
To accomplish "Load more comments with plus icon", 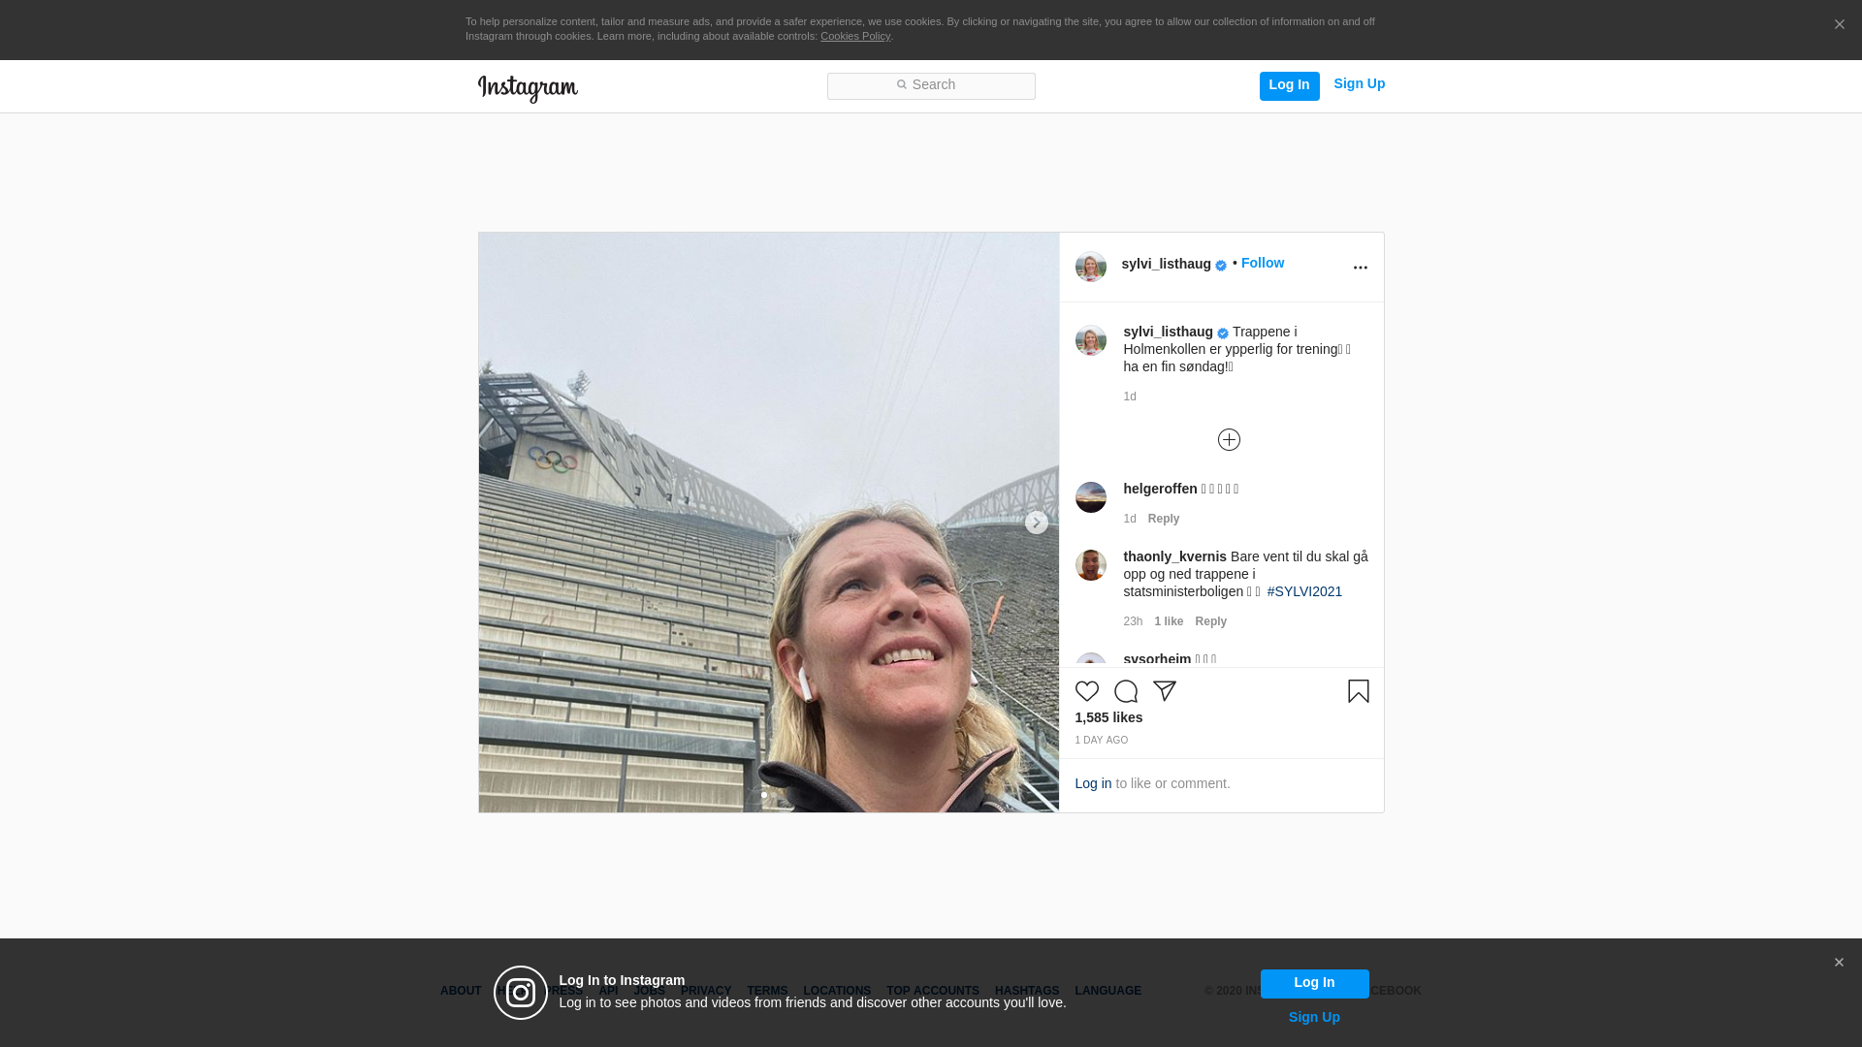I will (x=1229, y=440).
